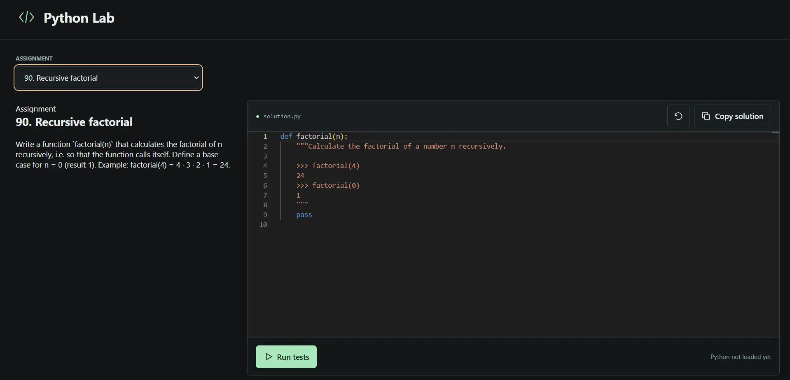Click the Python Lab code logo icon
The width and height of the screenshot is (790, 380).
[x=26, y=17]
